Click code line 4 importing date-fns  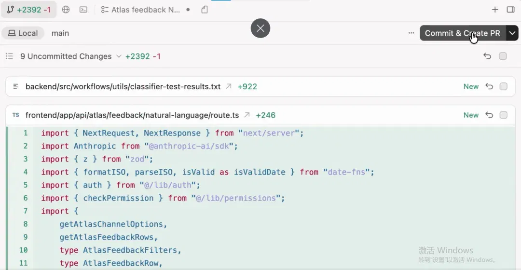pyautogui.click(x=207, y=172)
